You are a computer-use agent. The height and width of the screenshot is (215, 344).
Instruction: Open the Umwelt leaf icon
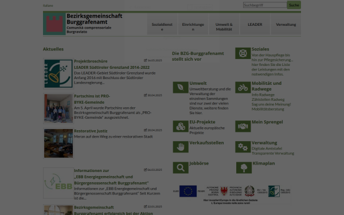pyautogui.click(x=181, y=87)
